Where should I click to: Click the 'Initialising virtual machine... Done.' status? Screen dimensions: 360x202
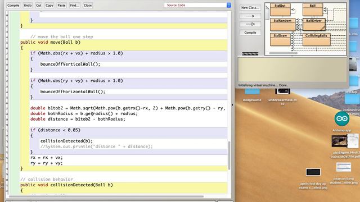click(263, 85)
